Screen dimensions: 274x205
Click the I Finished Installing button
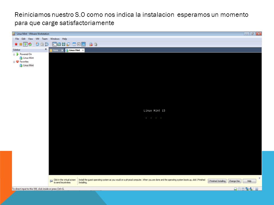[217, 181]
